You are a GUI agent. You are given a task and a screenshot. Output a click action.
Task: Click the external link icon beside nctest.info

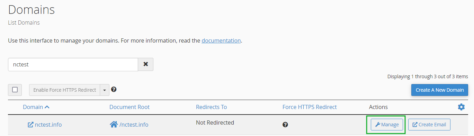point(30,125)
